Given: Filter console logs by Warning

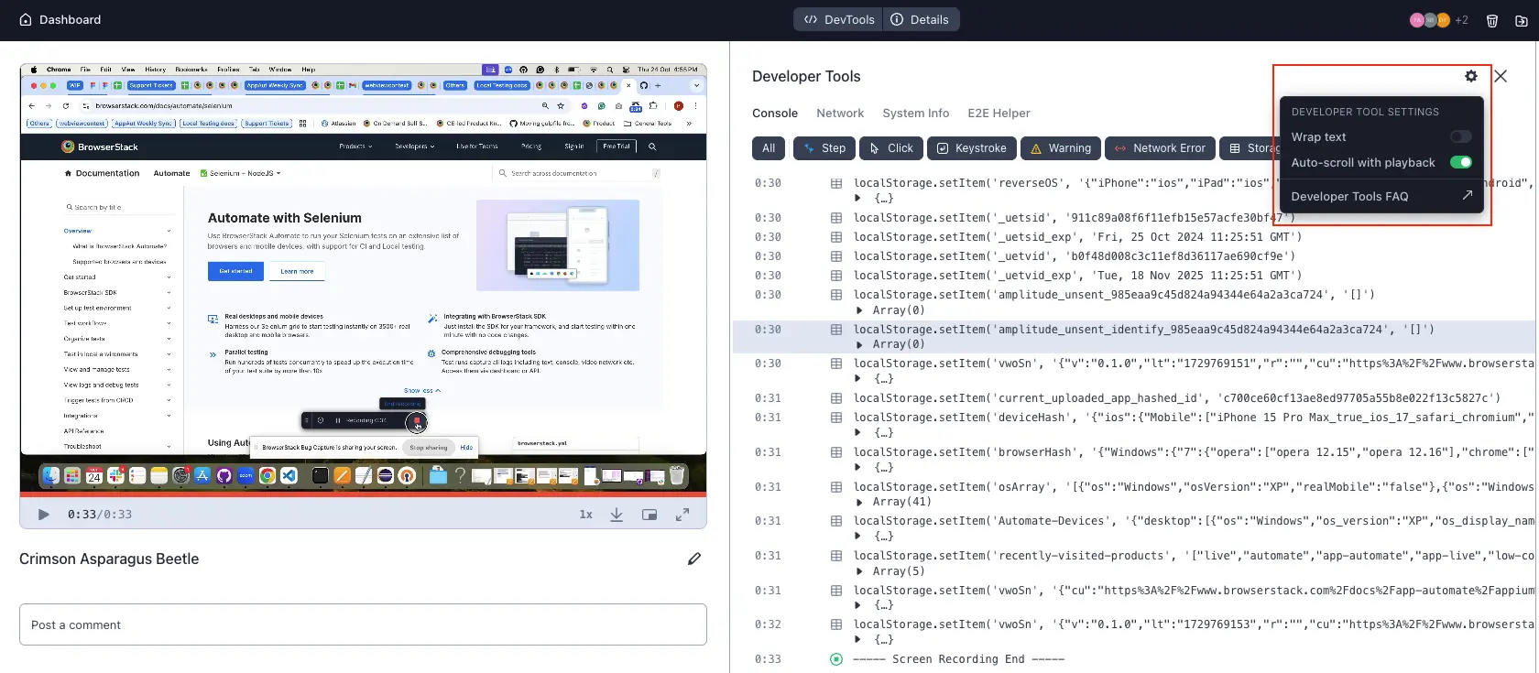Looking at the screenshot, I should tap(1060, 148).
